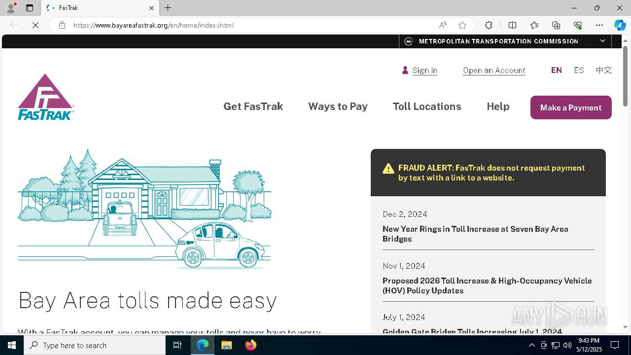Open the Help menu
This screenshot has height=355, width=631.
[498, 106]
